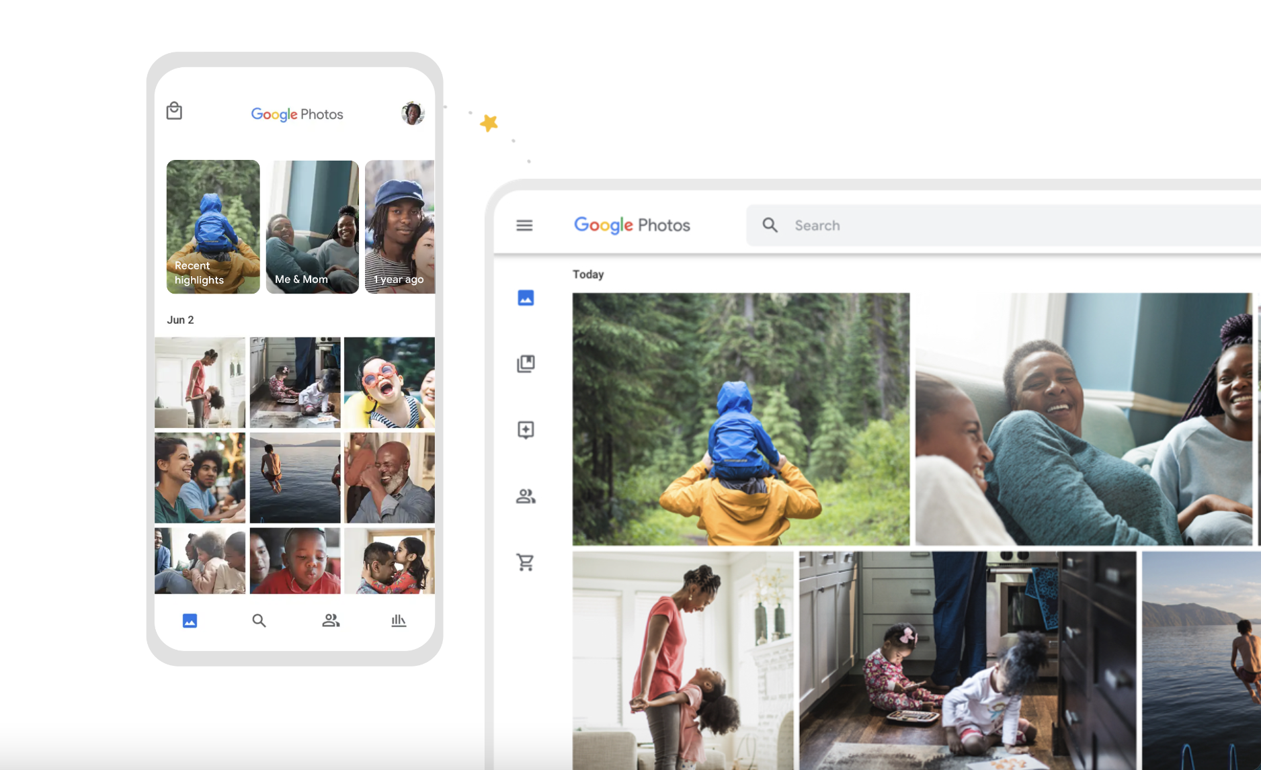Open the Assistant icon in the web sidebar

coord(526,430)
